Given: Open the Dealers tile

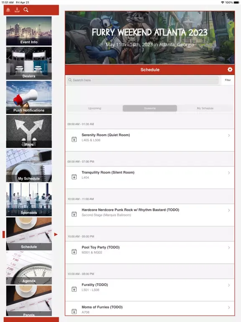Looking at the screenshot, I should 29,63.
